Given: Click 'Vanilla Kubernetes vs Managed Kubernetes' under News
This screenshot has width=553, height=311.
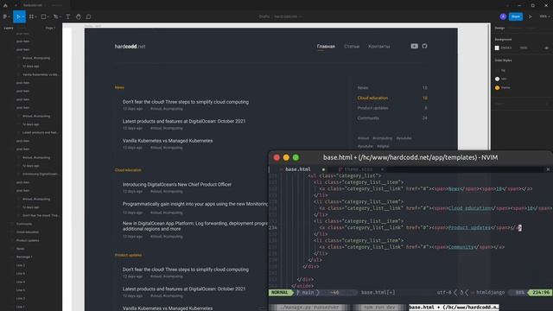Looking at the screenshot, I should [x=168, y=141].
